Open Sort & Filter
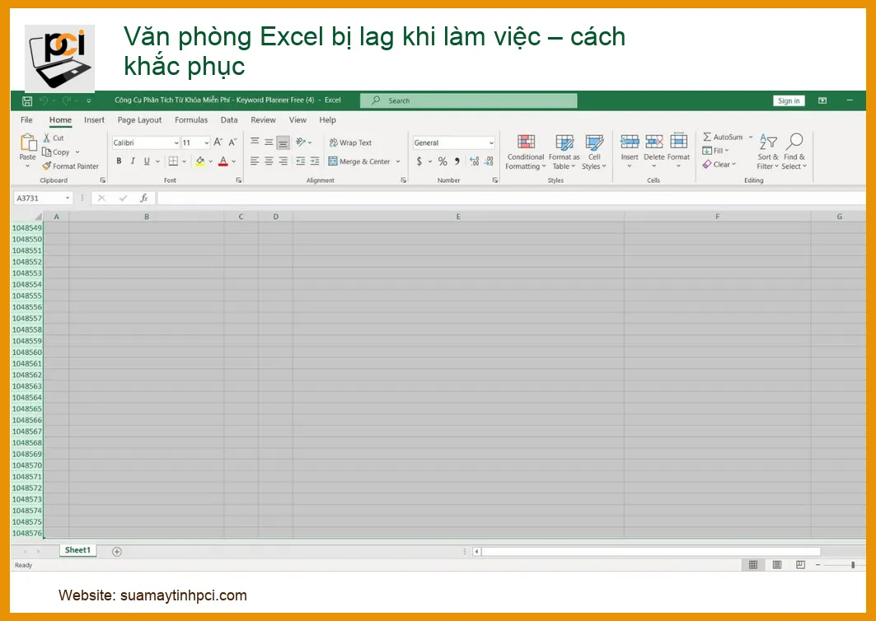 pyautogui.click(x=767, y=152)
